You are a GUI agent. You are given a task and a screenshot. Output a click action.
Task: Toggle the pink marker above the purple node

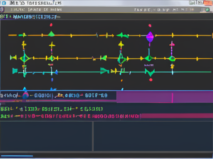click(x=150, y=26)
